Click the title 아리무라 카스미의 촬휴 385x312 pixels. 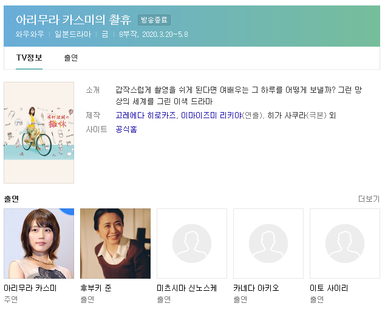(73, 19)
